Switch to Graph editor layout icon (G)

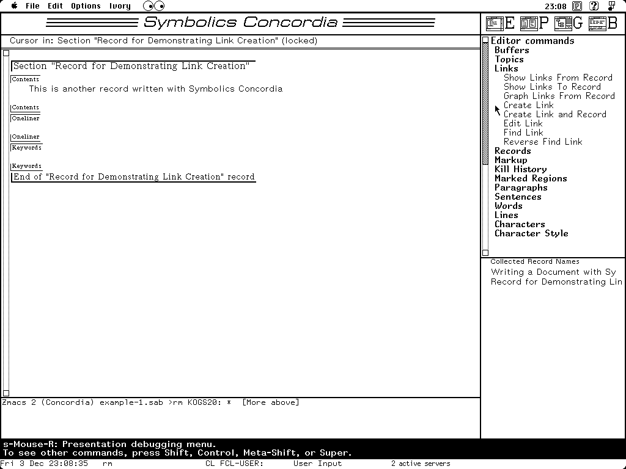(x=569, y=23)
